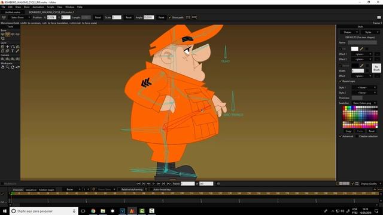Viewport: 383px width, 215px height.
Task: Select the Bone tool in second row
Action: point(2,38)
